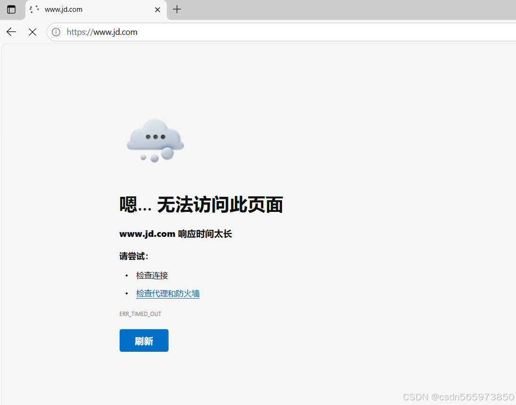Image resolution: width=516 pixels, height=405 pixels.
Task: Select the URL https://www.jd.com
Action: point(102,32)
